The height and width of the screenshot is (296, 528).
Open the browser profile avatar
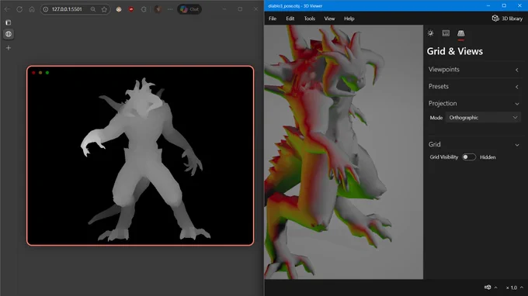[x=158, y=9]
